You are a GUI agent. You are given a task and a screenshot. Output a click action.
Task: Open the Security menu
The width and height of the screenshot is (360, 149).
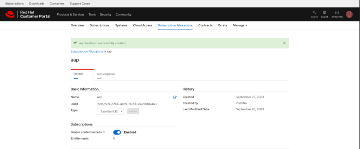[x=105, y=14]
